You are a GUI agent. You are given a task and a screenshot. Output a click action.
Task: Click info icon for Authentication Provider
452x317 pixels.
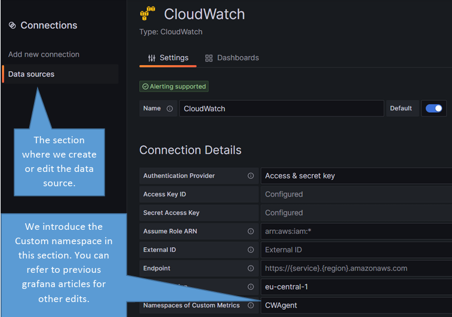coord(251,176)
